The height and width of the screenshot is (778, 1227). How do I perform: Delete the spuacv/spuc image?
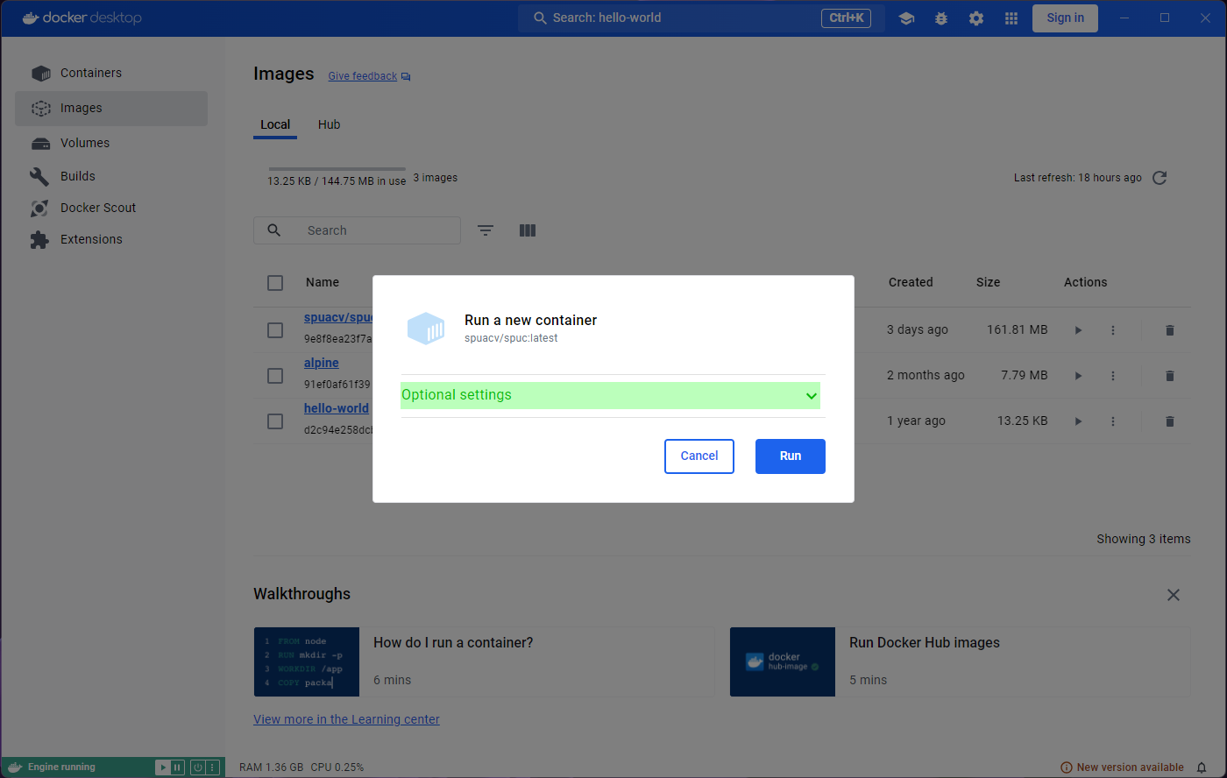click(x=1169, y=330)
